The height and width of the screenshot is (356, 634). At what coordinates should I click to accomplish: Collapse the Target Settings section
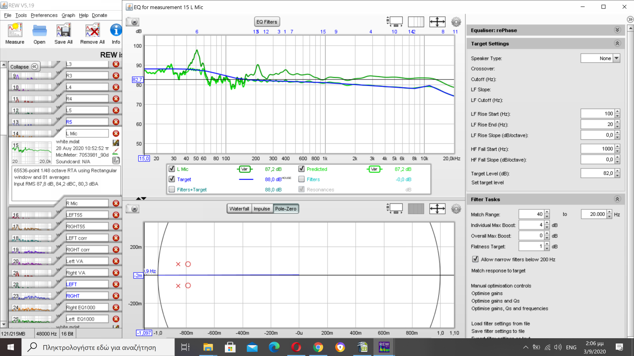click(617, 44)
